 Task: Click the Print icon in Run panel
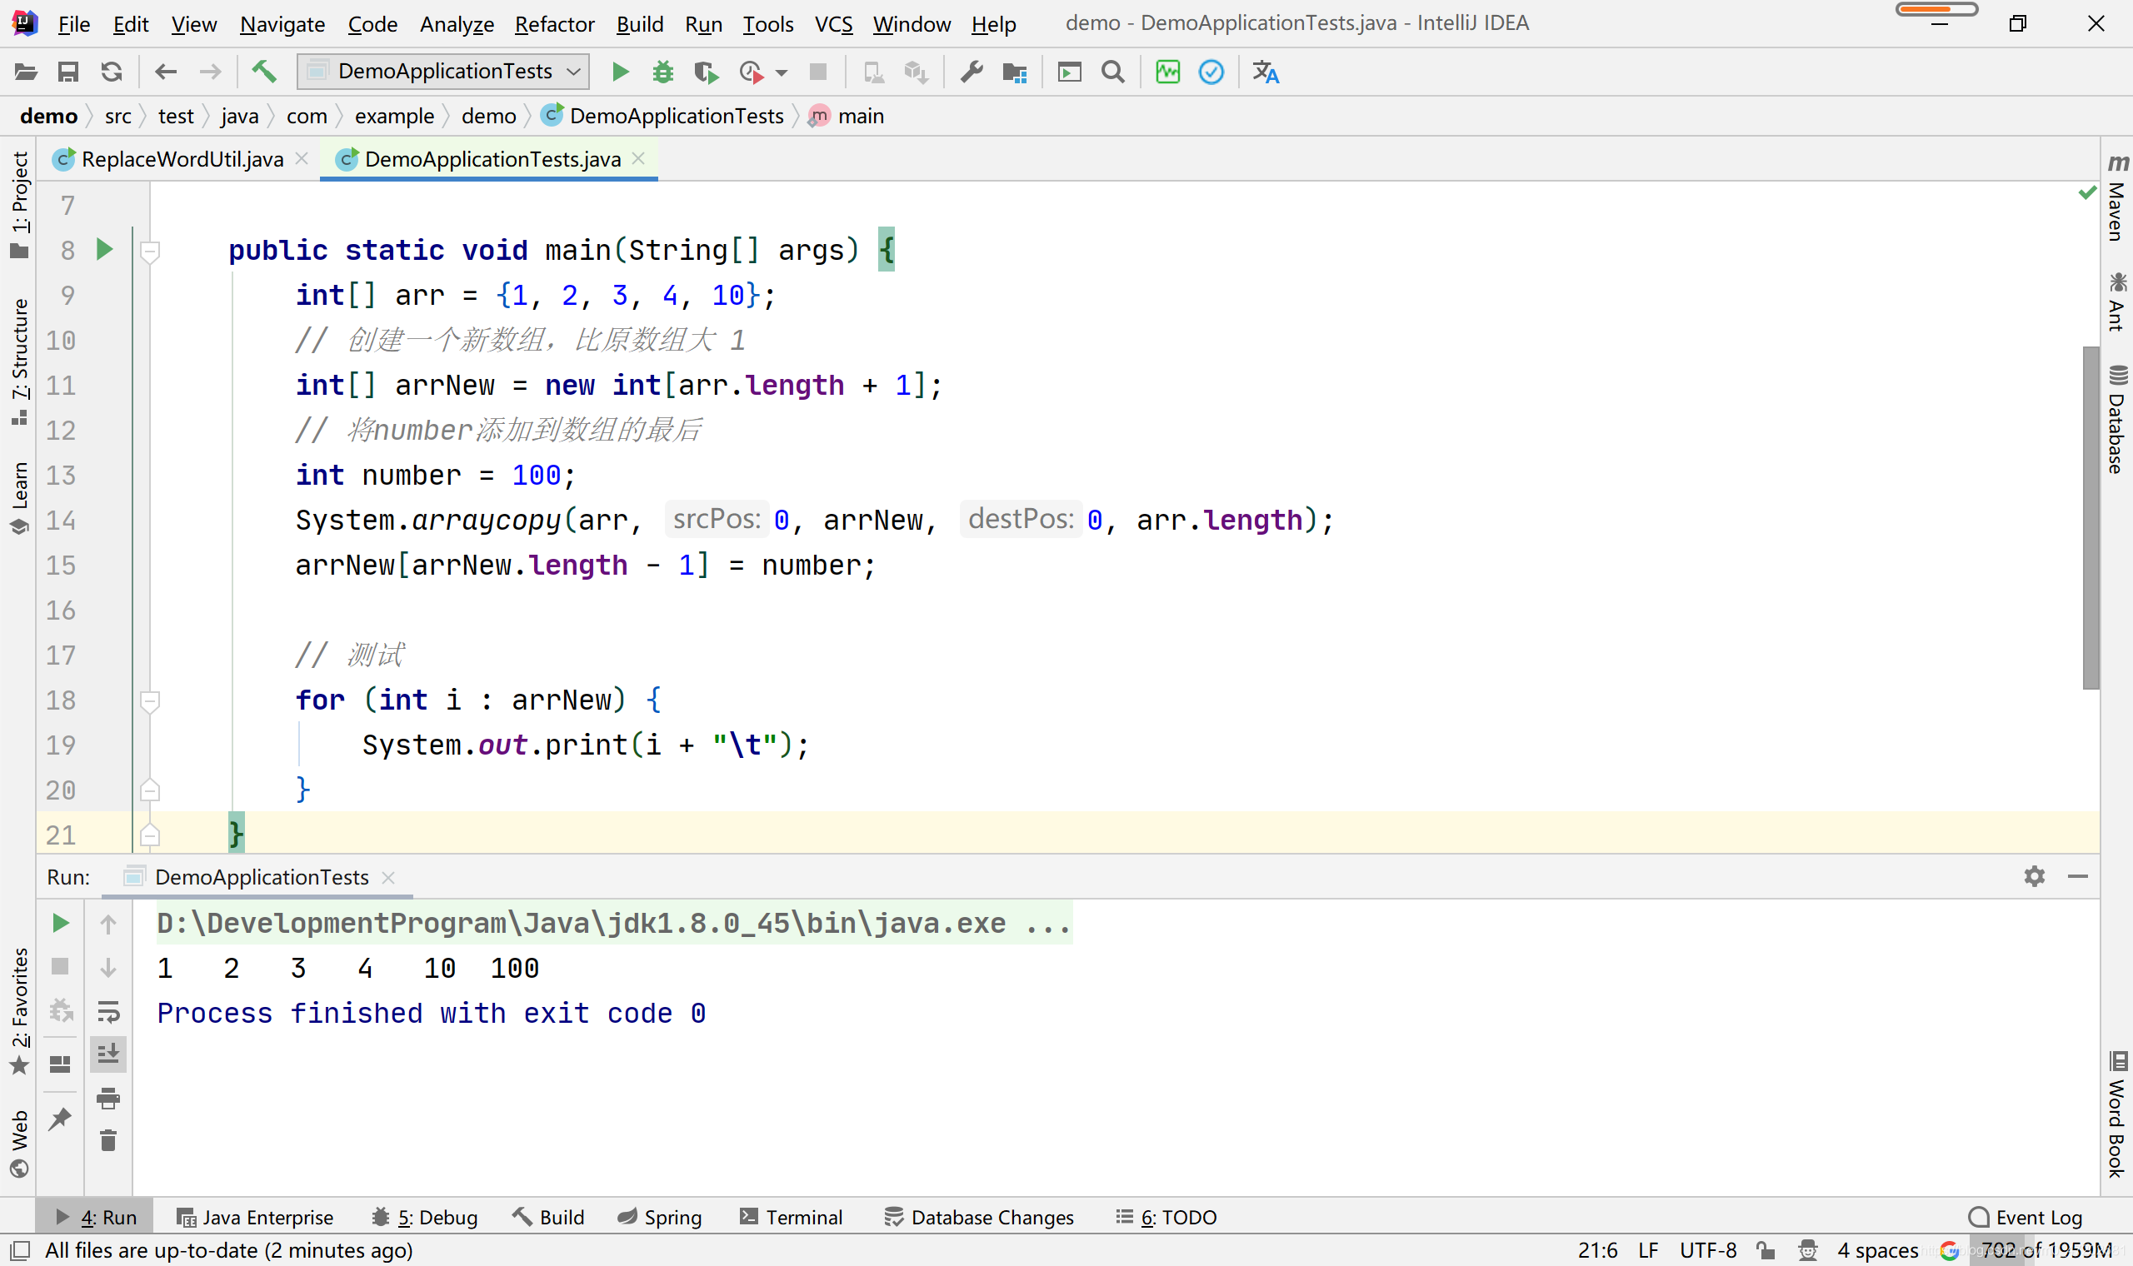click(108, 1098)
